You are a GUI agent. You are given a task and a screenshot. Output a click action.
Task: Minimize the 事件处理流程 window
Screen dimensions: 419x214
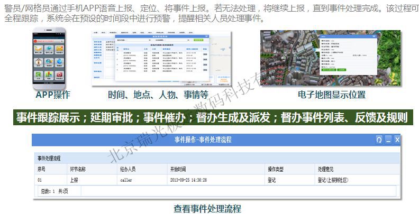(x=388, y=139)
